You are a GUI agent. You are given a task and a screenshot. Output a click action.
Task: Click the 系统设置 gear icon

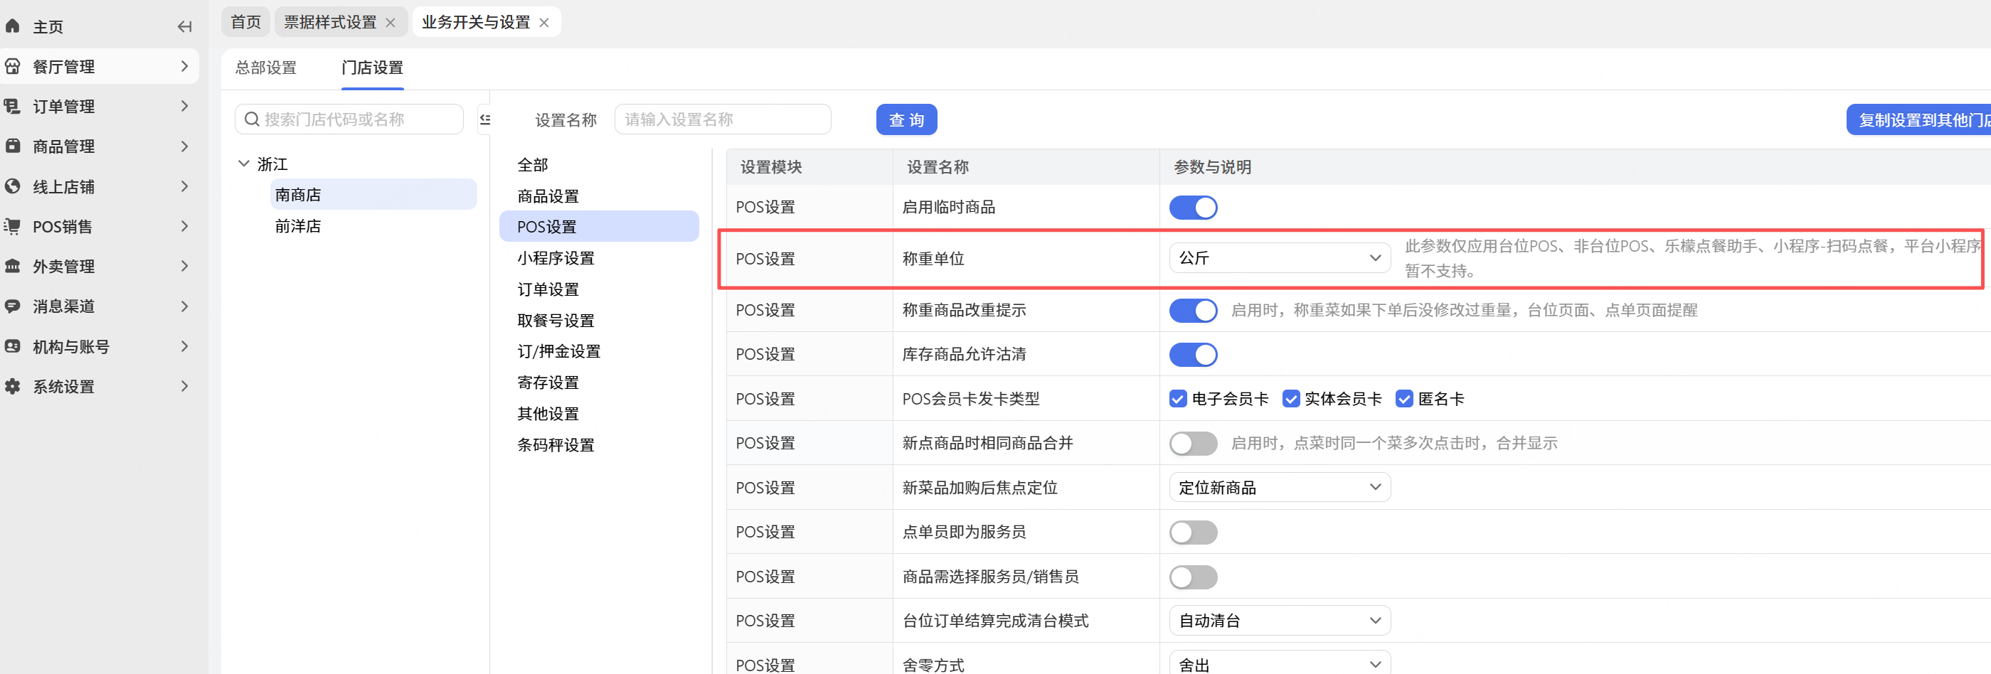(12, 387)
